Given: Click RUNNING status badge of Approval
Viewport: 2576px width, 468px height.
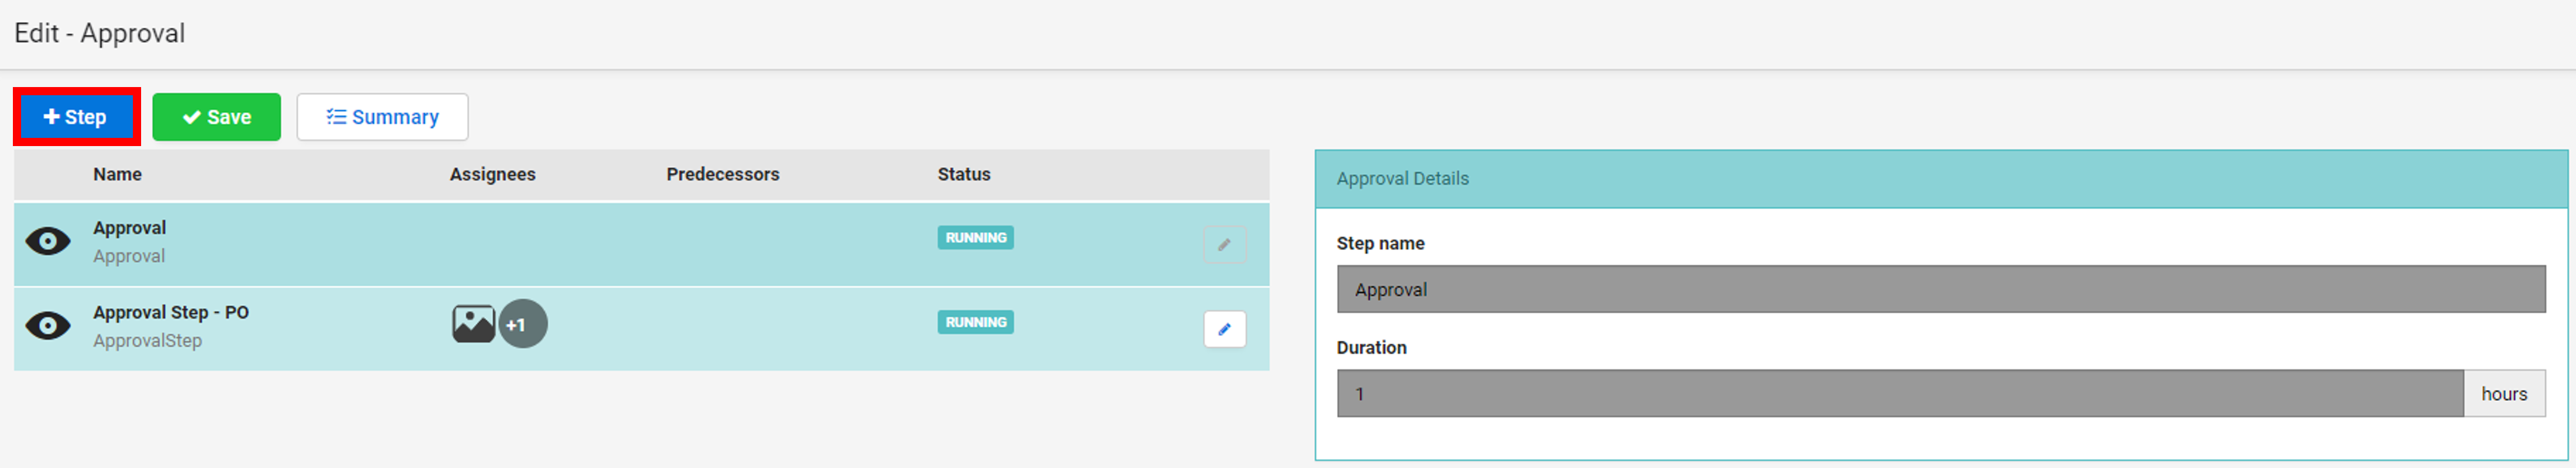Looking at the screenshot, I should (975, 237).
